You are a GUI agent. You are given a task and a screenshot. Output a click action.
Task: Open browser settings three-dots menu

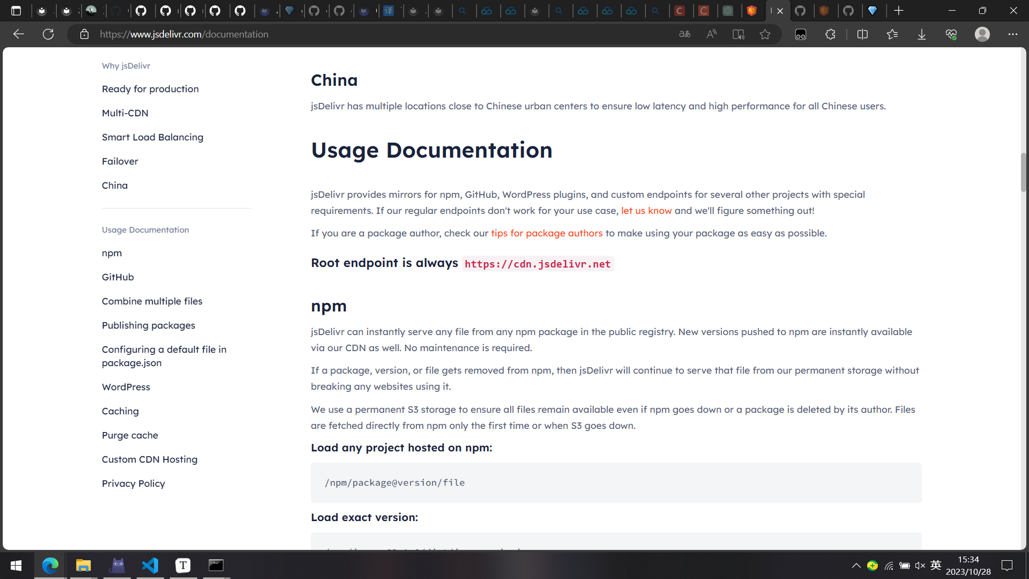coord(1012,34)
